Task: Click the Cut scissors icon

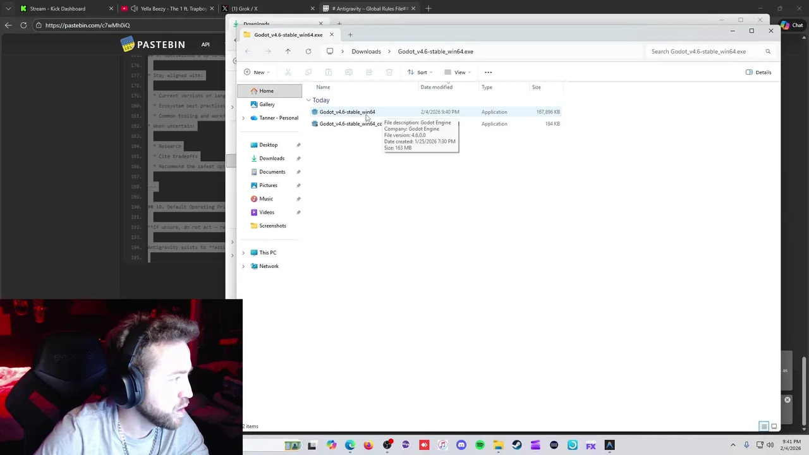Action: coord(288,72)
